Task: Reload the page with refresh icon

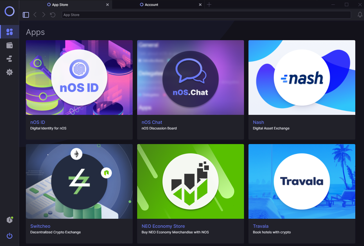Action: coord(53,15)
